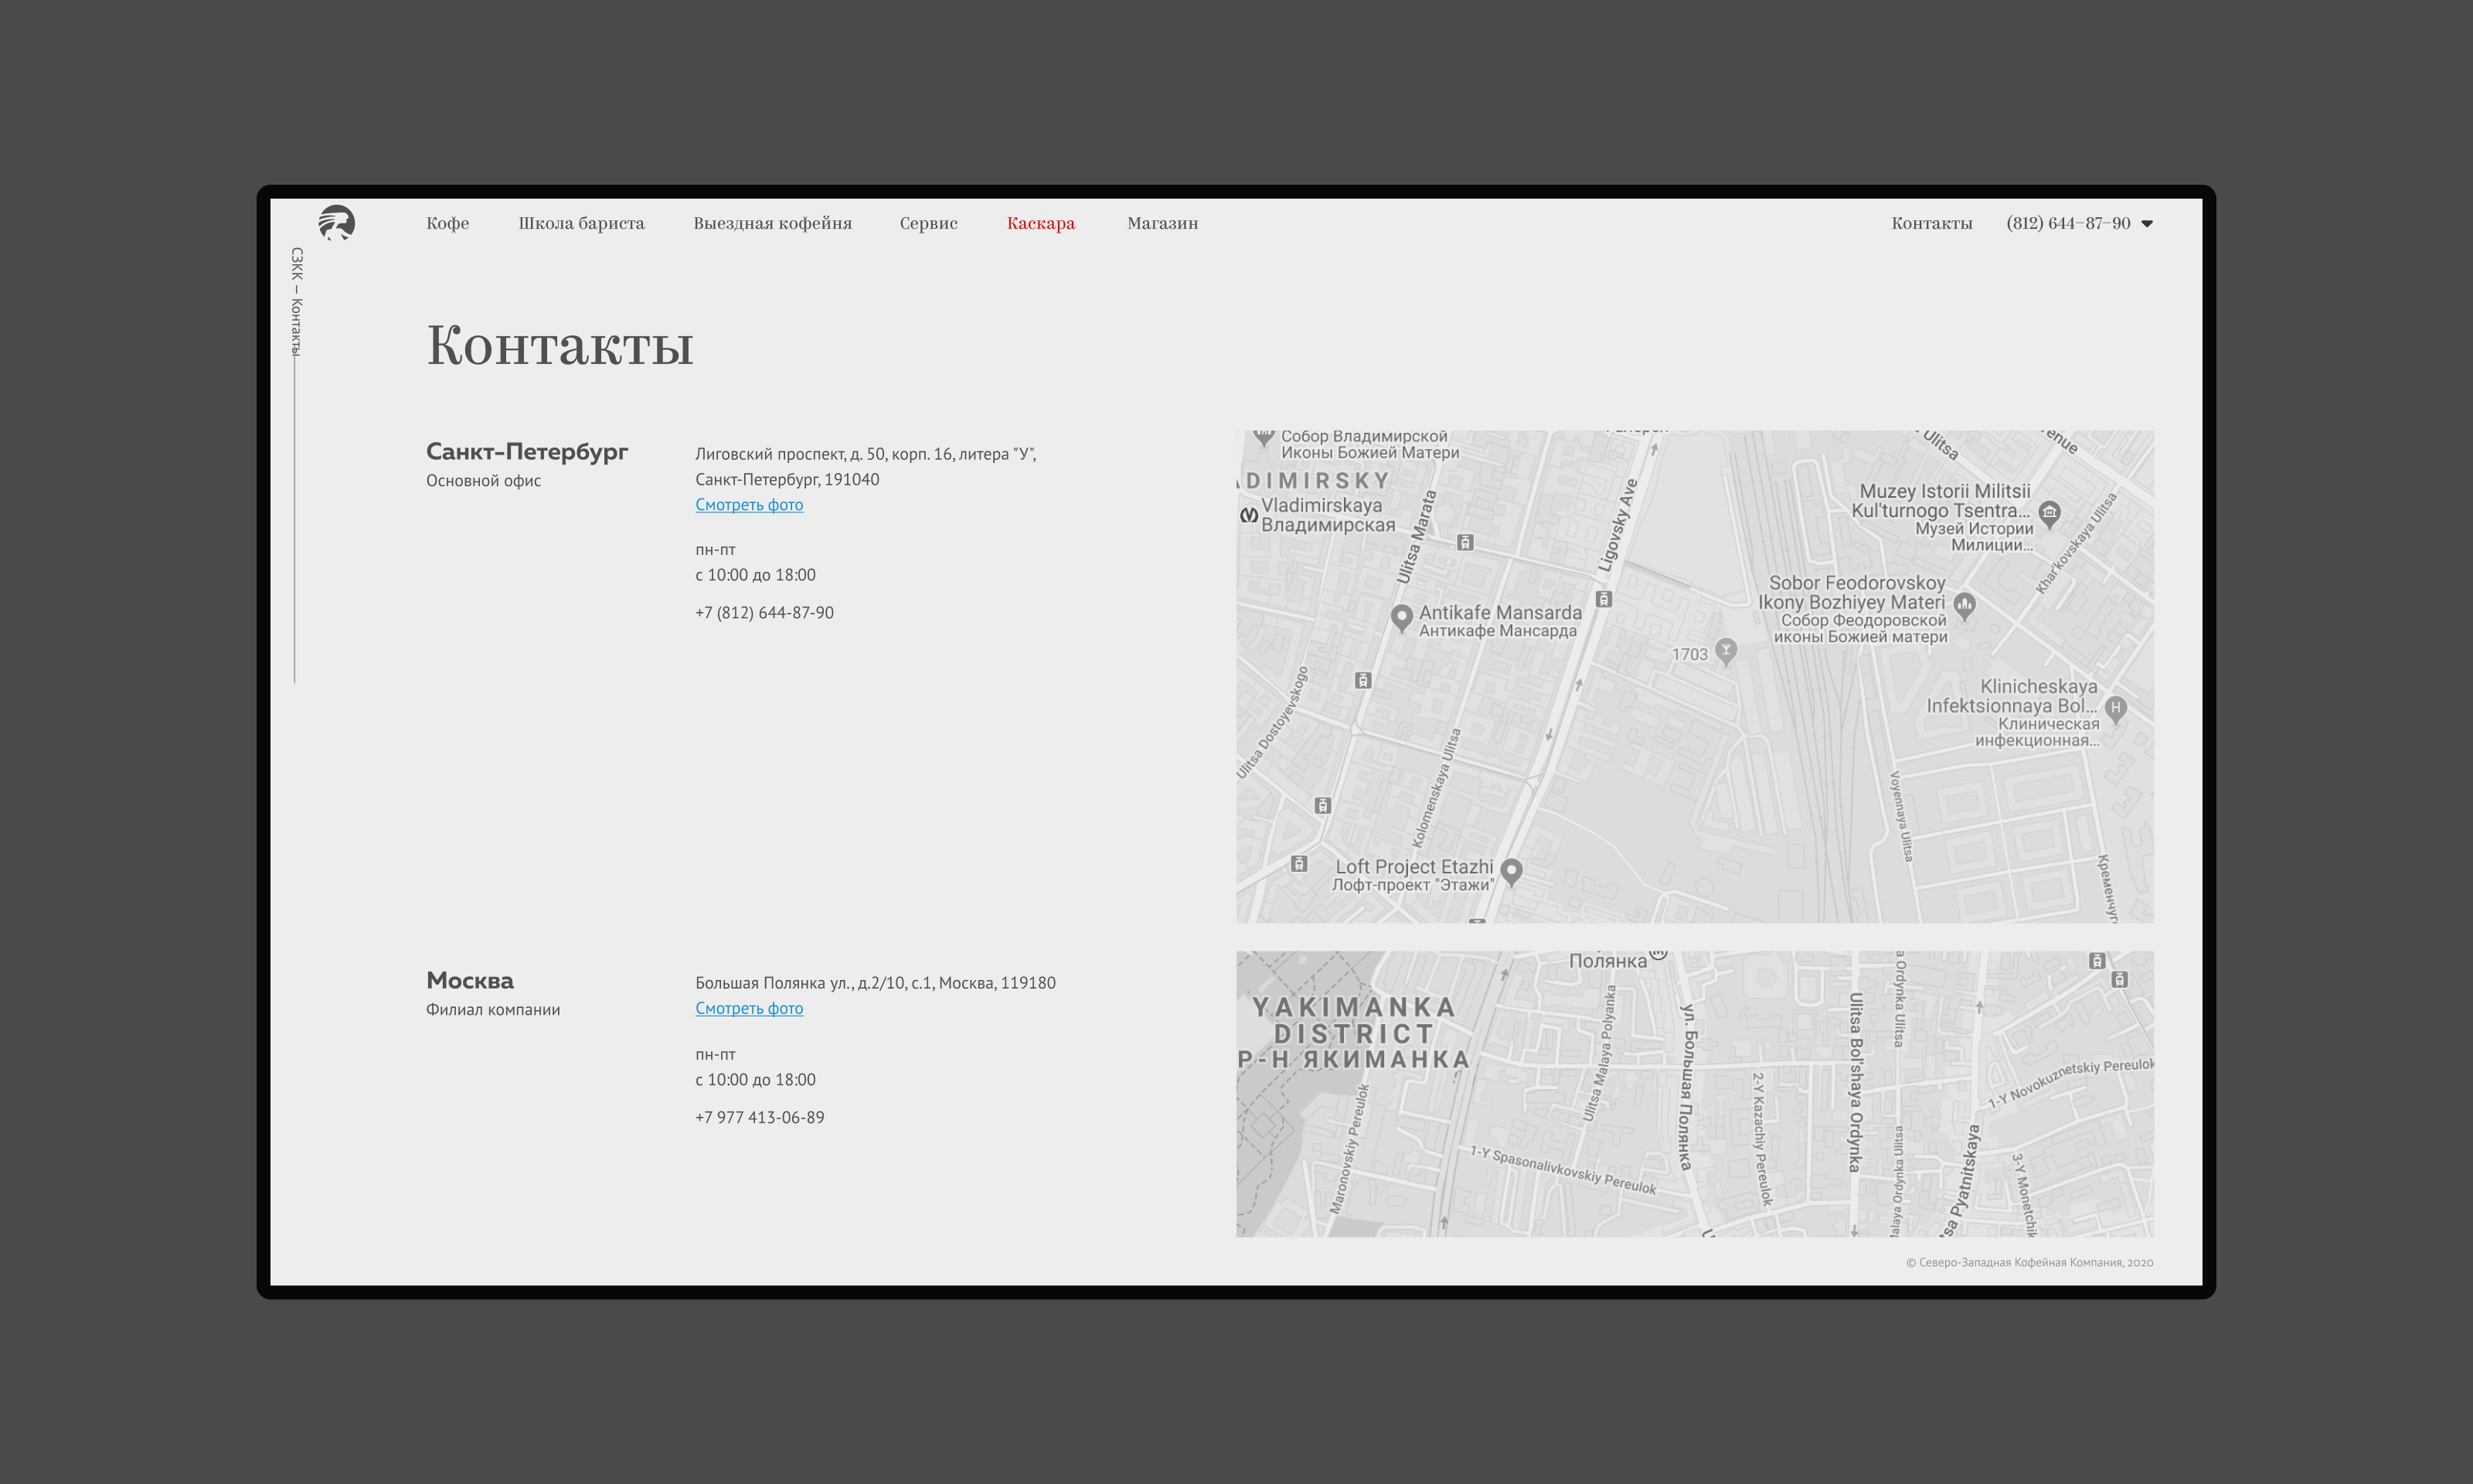This screenshot has width=2473, height=1484.
Task: Click the Antikafe Mansarda map pin
Action: tap(1401, 617)
